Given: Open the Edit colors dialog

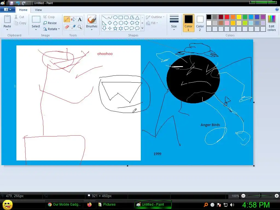Looking at the screenshot, I should click(272, 23).
